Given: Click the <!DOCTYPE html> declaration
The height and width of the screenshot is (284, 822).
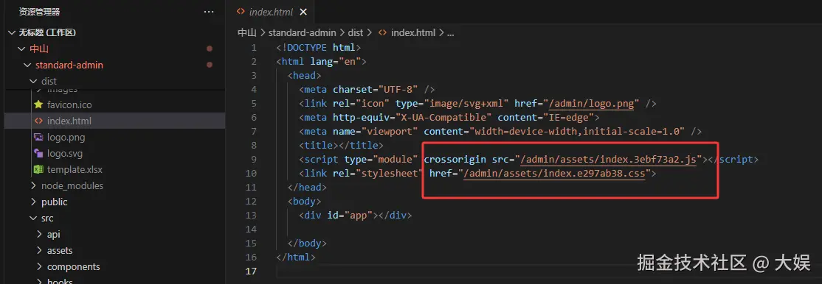Looking at the screenshot, I should (x=319, y=48).
